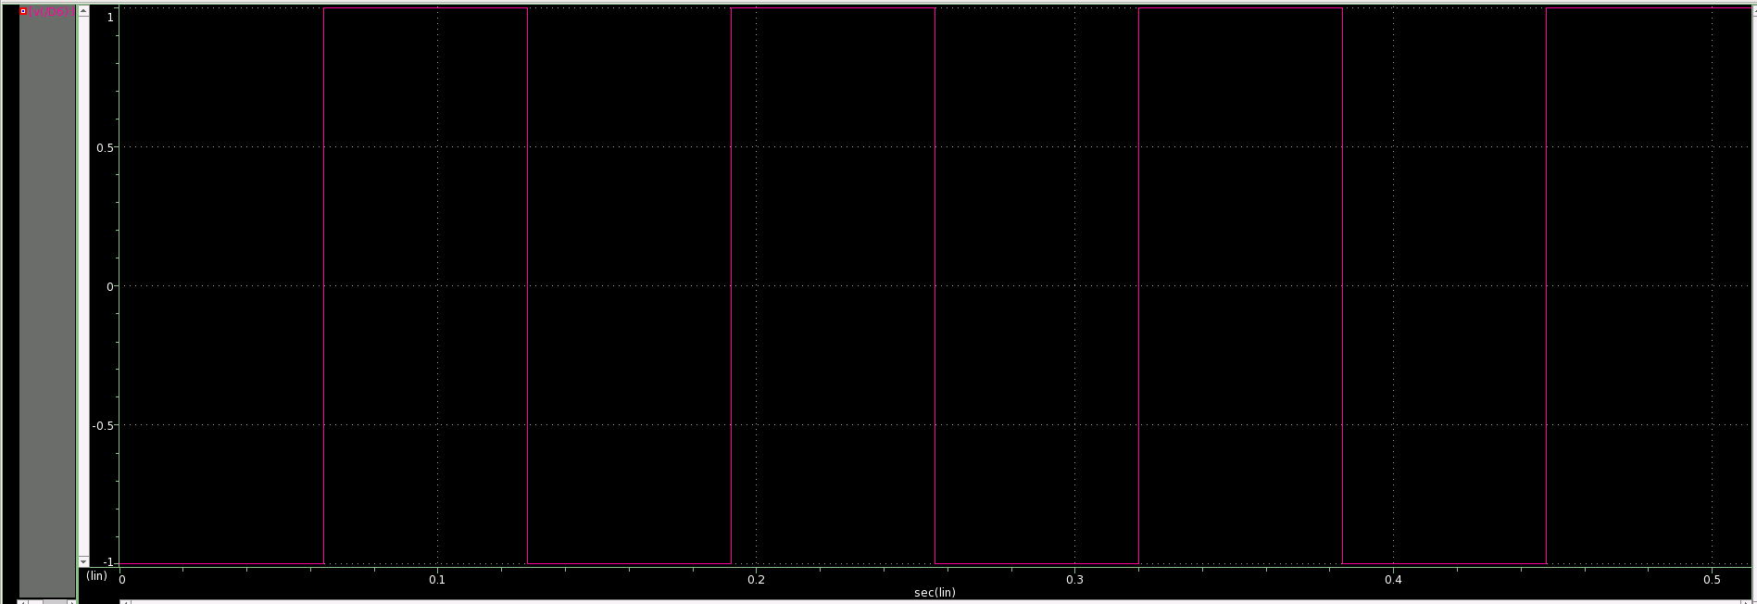
Task: Click the 0.1 x-axis tick label
Action: click(x=437, y=580)
